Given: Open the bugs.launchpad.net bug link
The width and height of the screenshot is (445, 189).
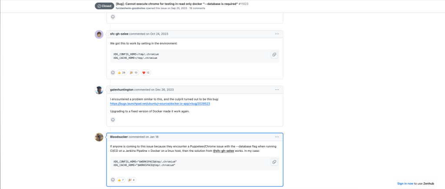Looking at the screenshot, I should [160, 104].
